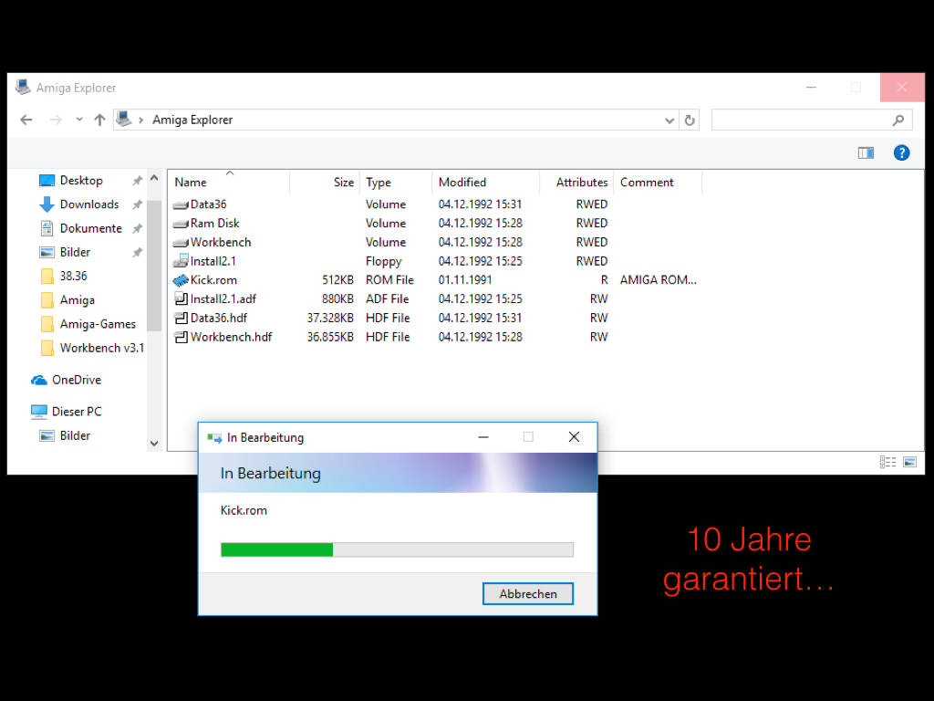The width and height of the screenshot is (934, 701).
Task: Open the address bar history dropdown
Action: [669, 120]
